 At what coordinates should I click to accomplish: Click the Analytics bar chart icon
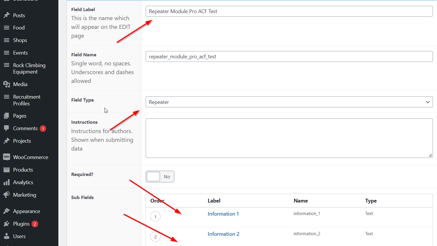[6, 182]
